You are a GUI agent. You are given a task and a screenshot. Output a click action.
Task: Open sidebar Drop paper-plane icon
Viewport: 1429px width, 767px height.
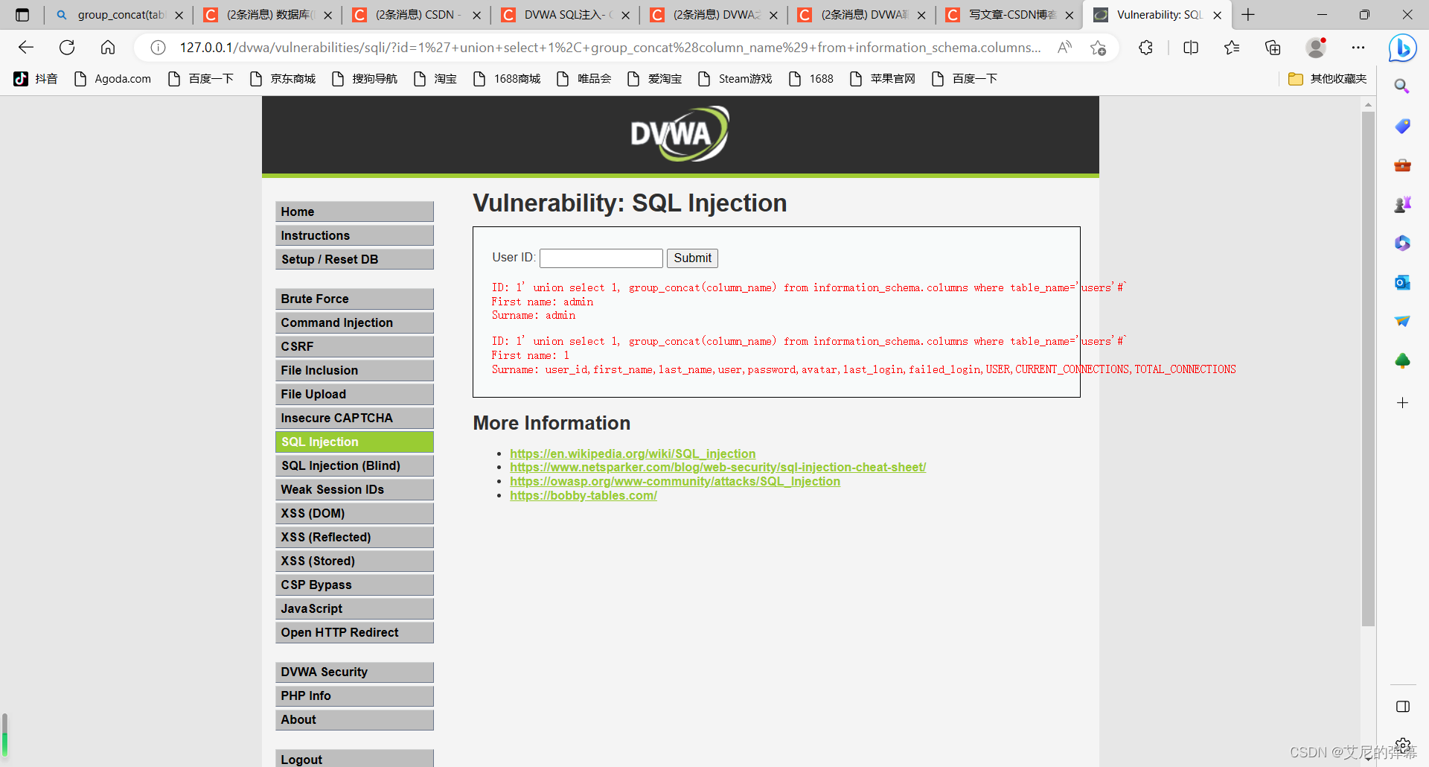pyautogui.click(x=1402, y=322)
